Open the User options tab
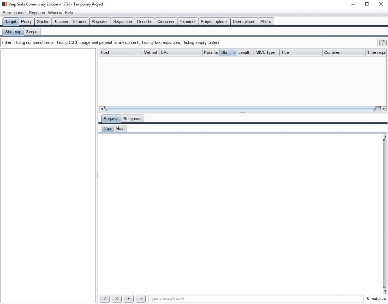This screenshot has height=304, width=388. pyautogui.click(x=244, y=21)
